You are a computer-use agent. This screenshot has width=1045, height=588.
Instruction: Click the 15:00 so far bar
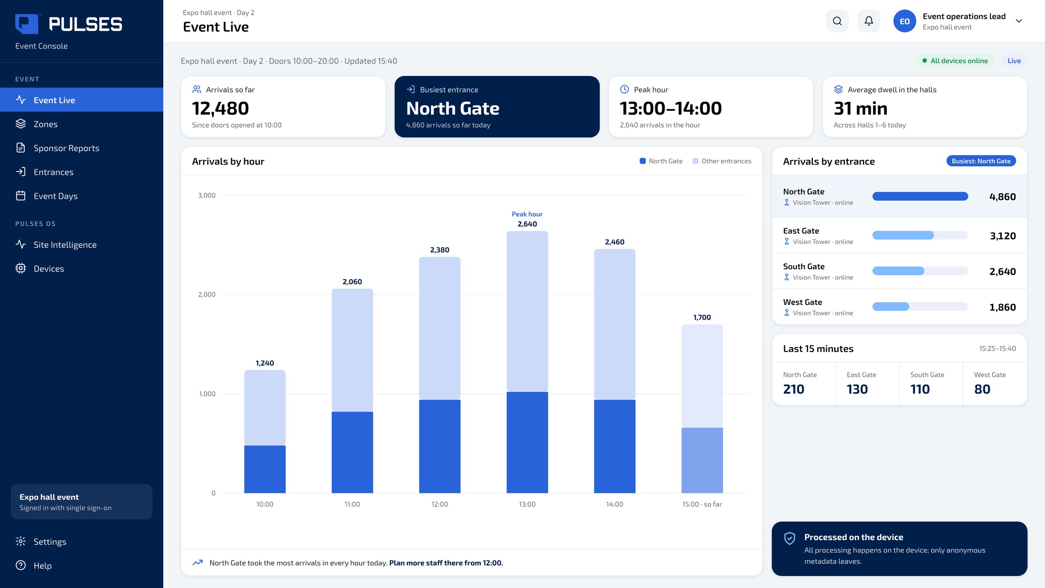point(702,409)
